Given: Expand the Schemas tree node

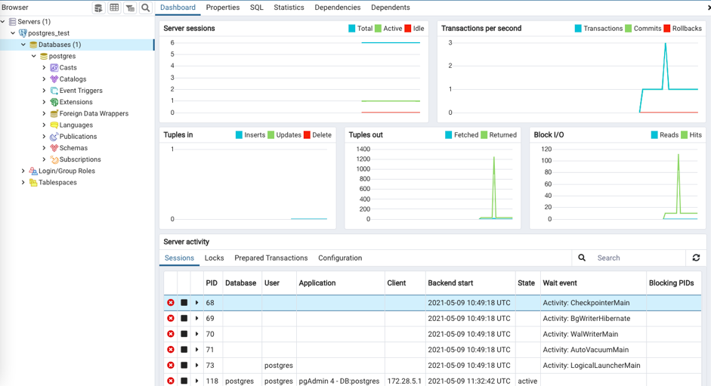Looking at the screenshot, I should pyautogui.click(x=44, y=148).
